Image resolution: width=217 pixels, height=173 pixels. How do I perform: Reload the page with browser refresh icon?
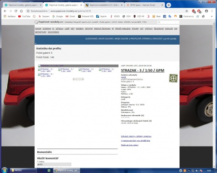point(16,11)
